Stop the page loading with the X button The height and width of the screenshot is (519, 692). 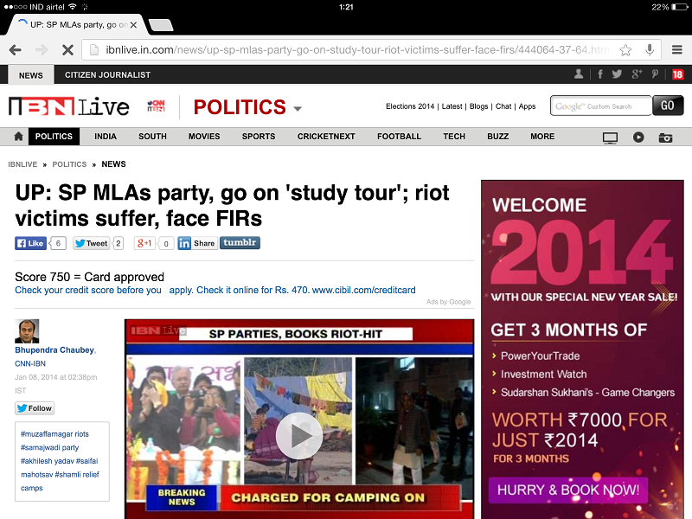(67, 50)
